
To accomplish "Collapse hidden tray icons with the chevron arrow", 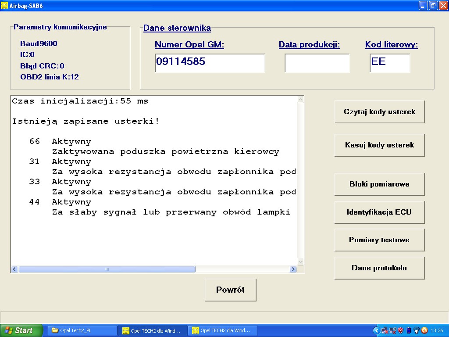I will (376, 330).
